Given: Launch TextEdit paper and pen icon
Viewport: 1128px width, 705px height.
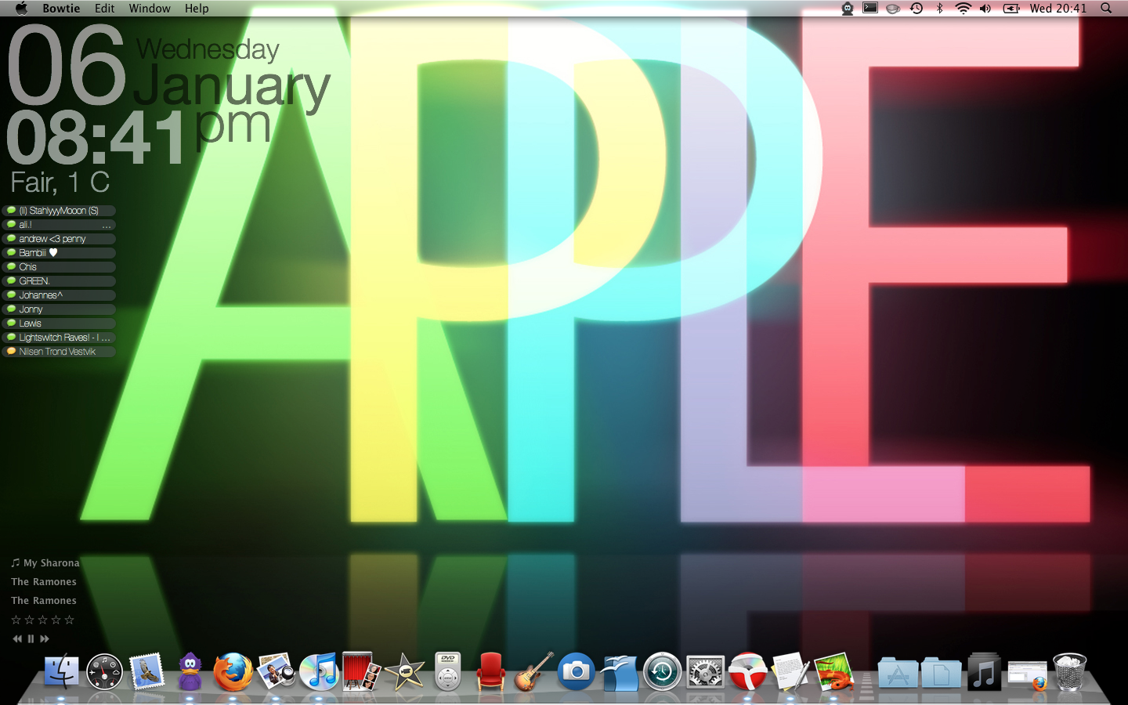Looking at the screenshot, I should click(x=790, y=671).
